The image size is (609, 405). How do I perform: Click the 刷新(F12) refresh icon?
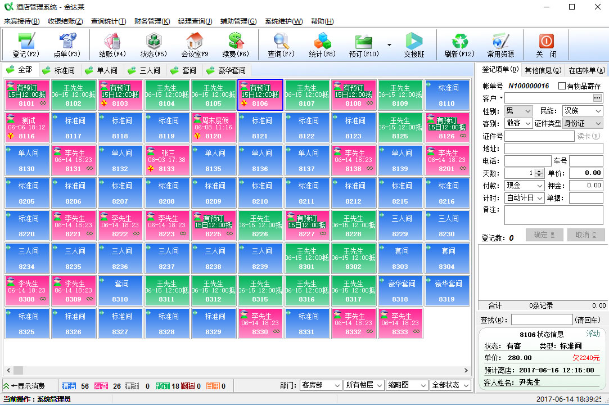459,45
